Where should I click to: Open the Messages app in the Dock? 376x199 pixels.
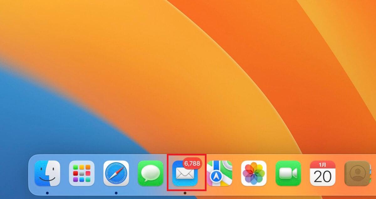coord(151,173)
